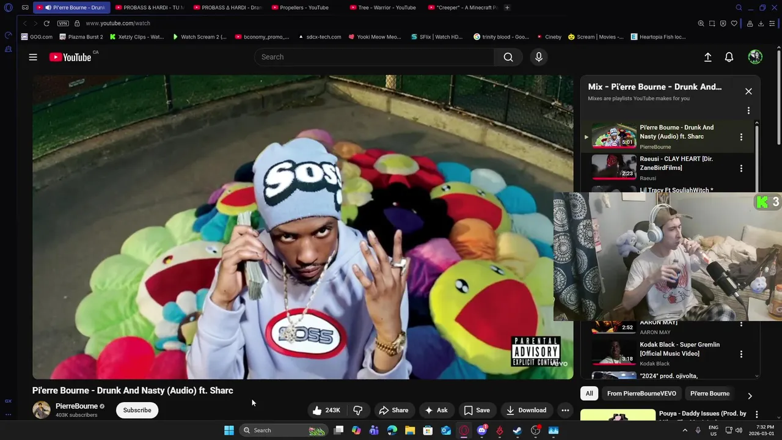Dislike the video

click(358, 410)
